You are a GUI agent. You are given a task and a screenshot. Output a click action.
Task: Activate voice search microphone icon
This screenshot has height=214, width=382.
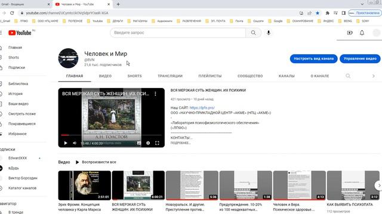click(269, 33)
